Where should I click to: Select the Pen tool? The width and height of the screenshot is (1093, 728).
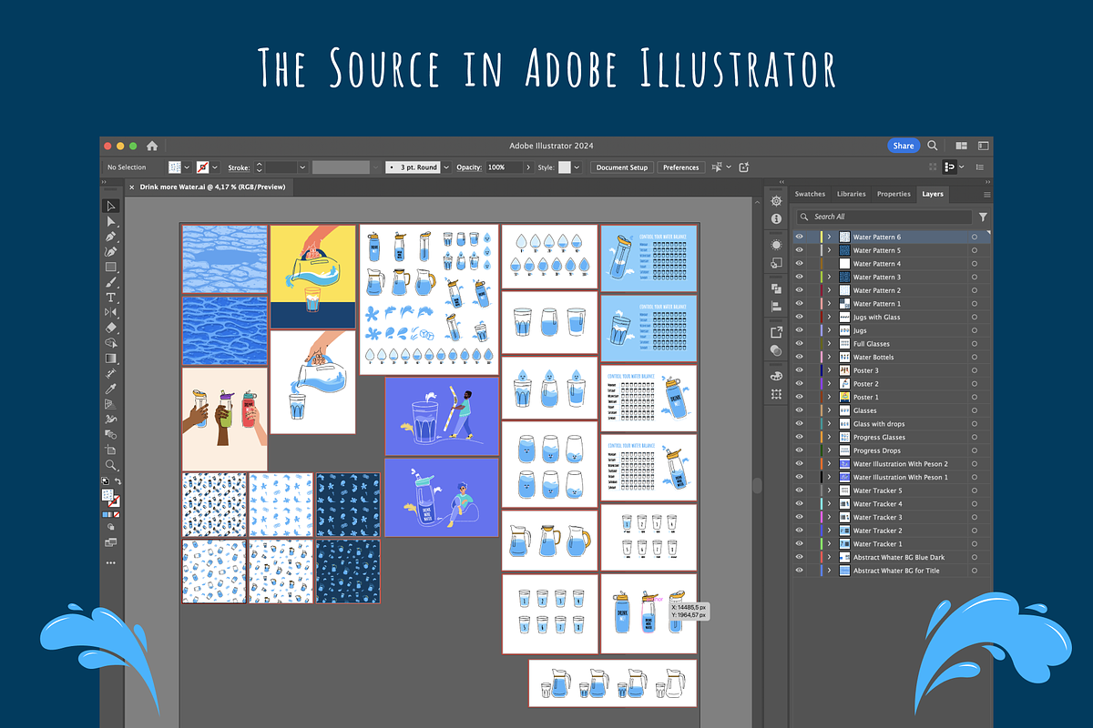click(x=111, y=237)
